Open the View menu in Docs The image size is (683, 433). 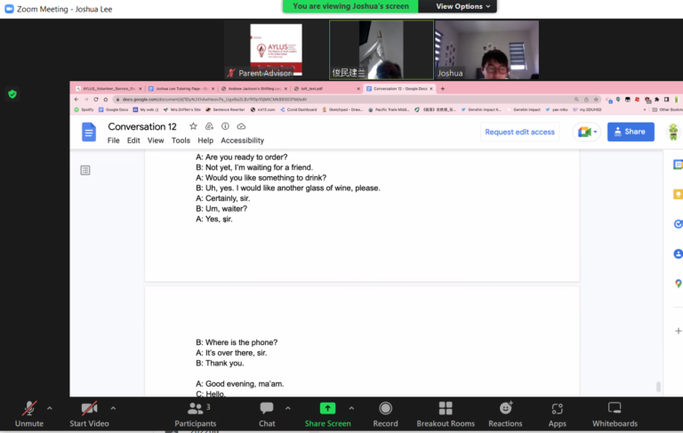156,140
